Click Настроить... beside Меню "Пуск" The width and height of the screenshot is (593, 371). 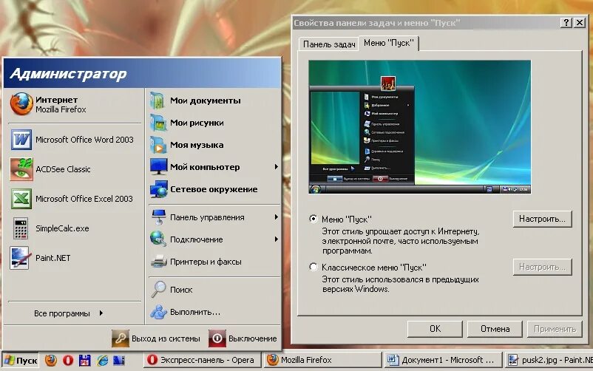(542, 219)
